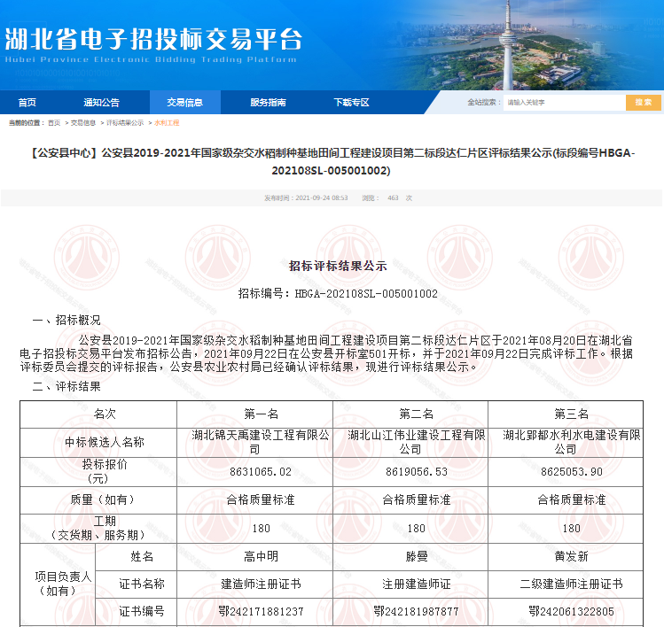Image resolution: width=664 pixels, height=627 pixels.
Task: Open the 评标结果公示 breadcrumb link
Action: pyautogui.click(x=125, y=123)
